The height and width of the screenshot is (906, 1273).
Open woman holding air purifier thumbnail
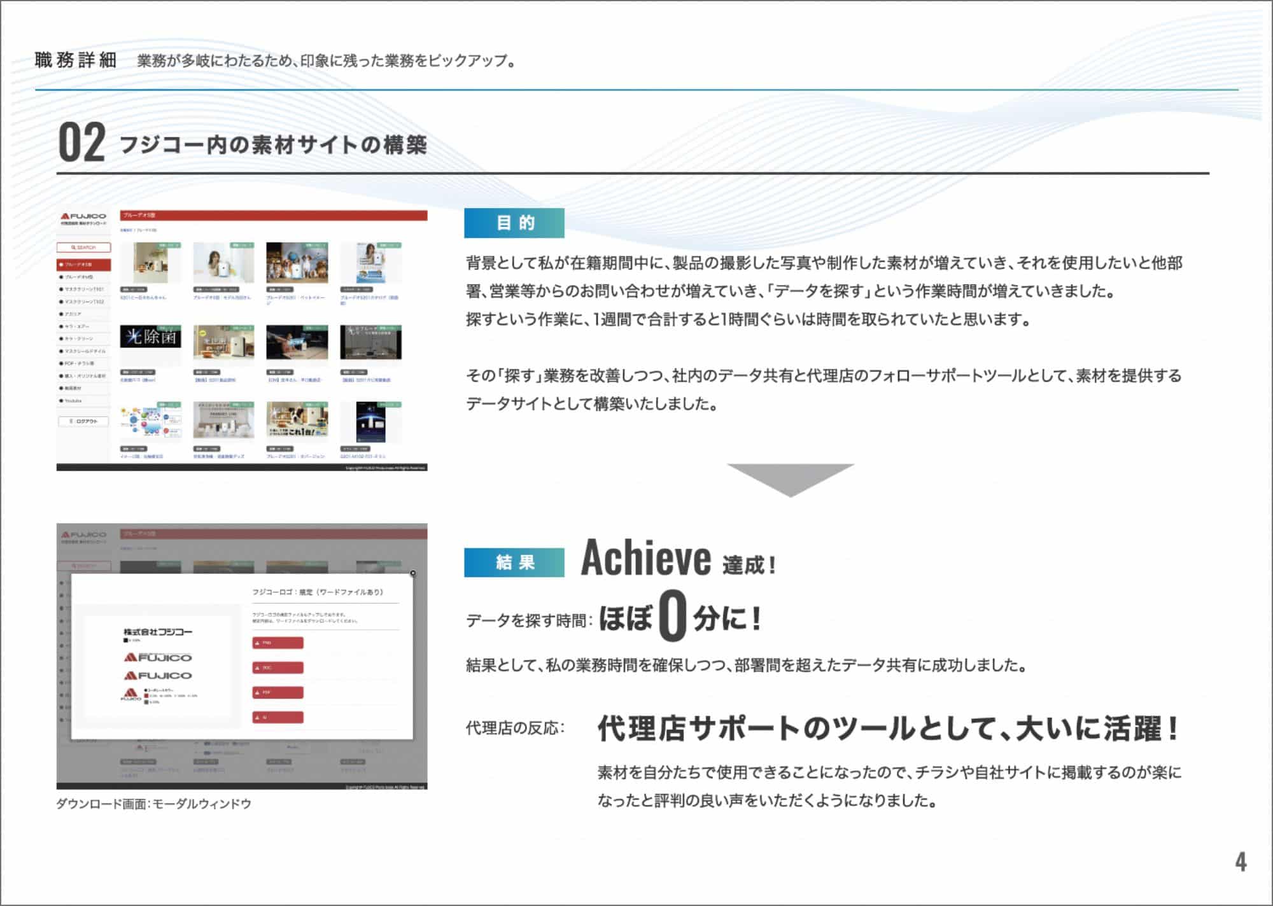tap(223, 263)
